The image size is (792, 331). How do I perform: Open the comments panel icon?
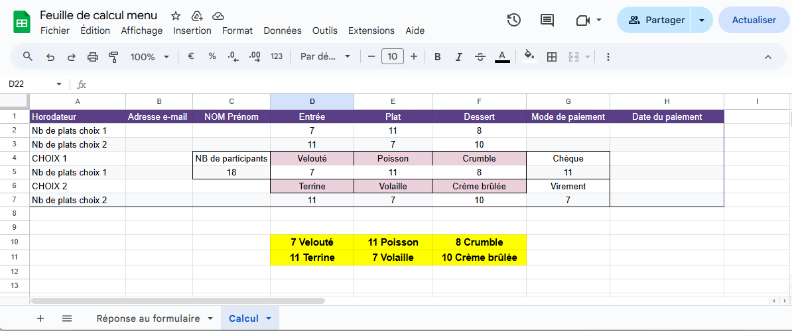pyautogui.click(x=547, y=20)
